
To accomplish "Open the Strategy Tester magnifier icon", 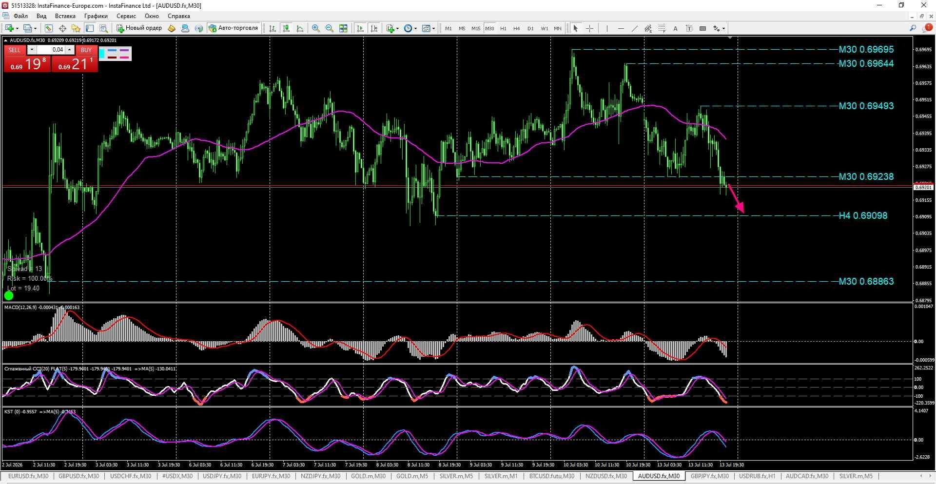I will (103, 28).
